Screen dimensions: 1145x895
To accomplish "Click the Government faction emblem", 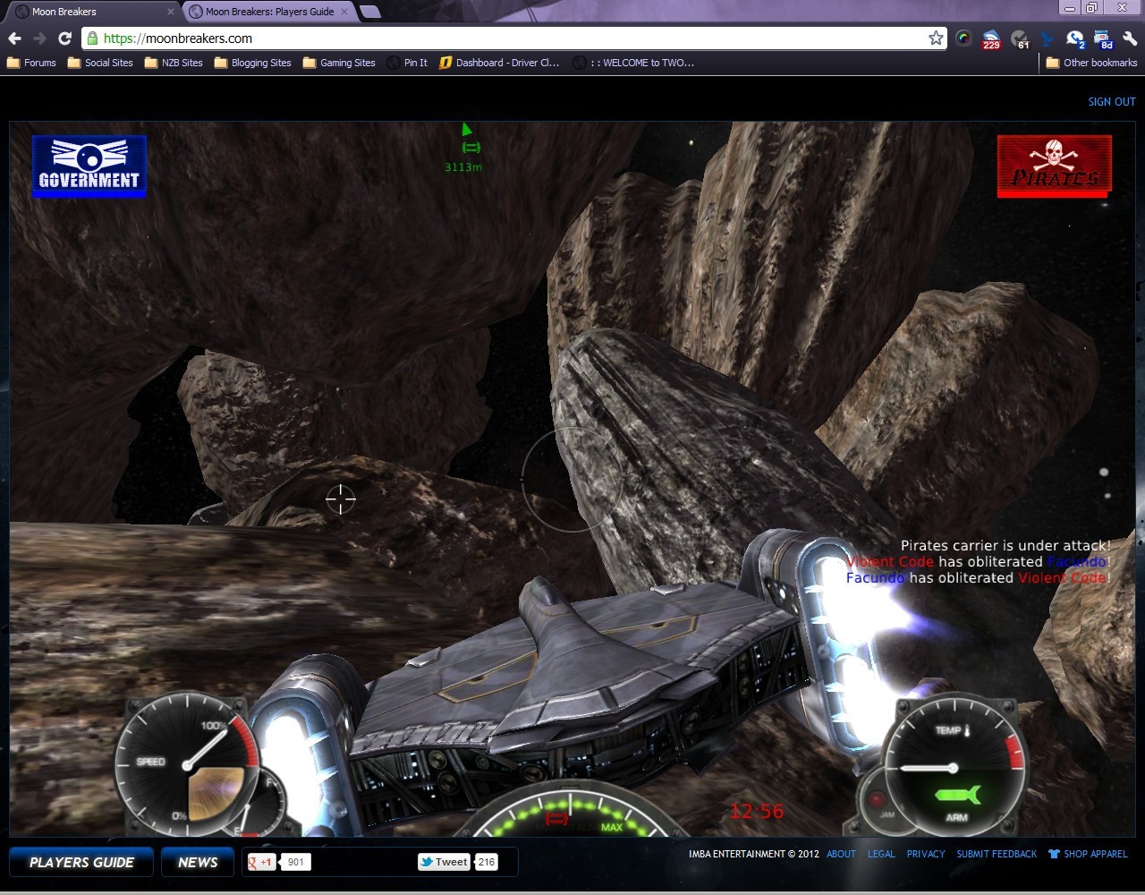I will click(89, 166).
